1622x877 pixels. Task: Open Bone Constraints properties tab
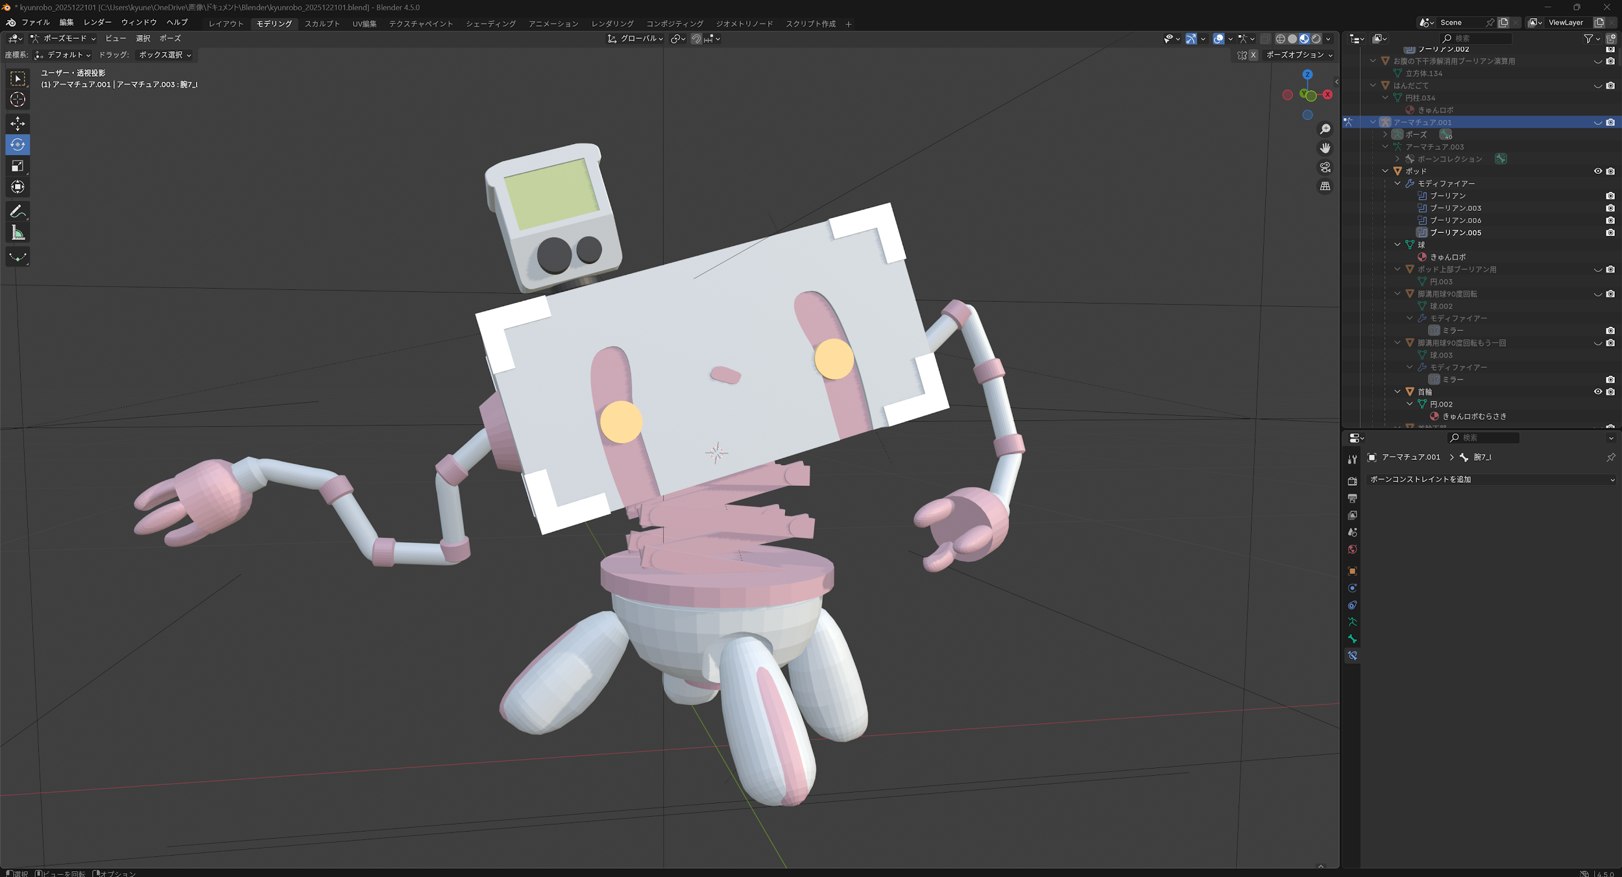1352,656
